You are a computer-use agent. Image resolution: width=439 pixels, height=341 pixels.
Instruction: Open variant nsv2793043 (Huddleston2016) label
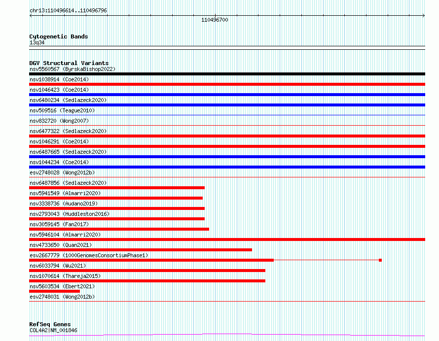70,214
